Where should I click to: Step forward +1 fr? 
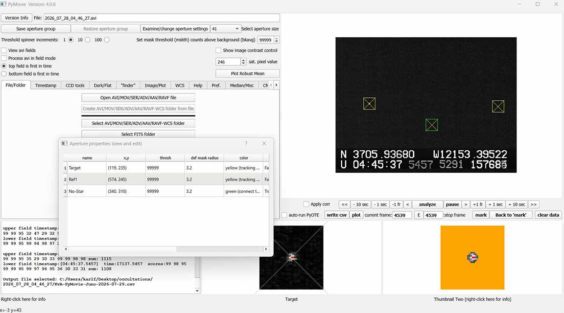(478, 204)
